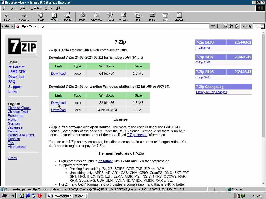Open the Favorites toolbar button
The height and width of the screenshot is (199, 266).
(96, 17)
